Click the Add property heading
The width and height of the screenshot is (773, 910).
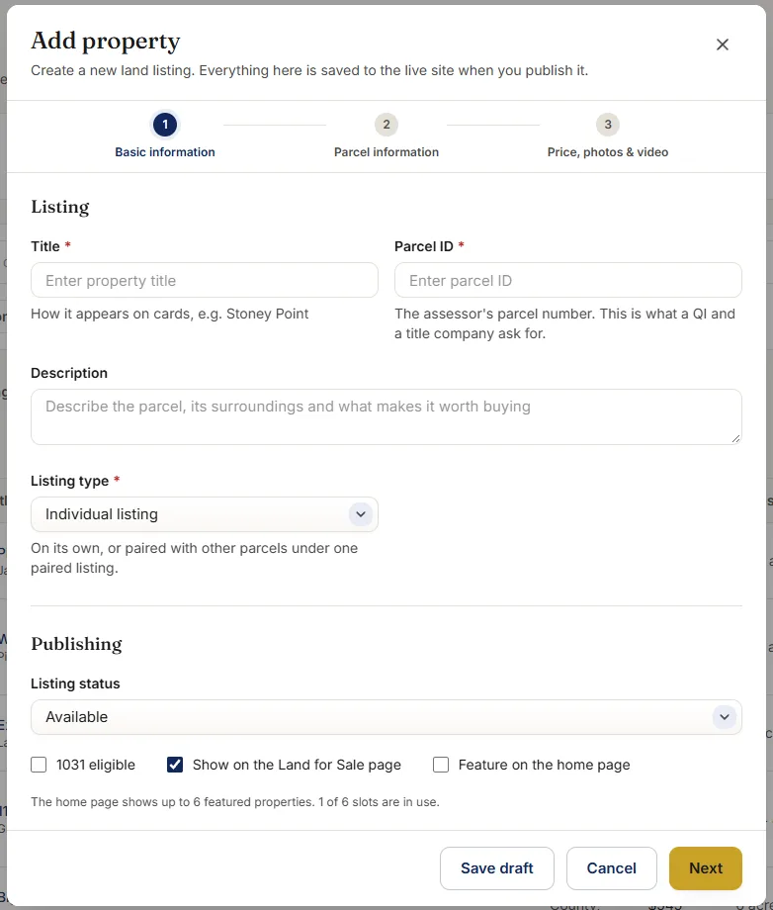[106, 42]
